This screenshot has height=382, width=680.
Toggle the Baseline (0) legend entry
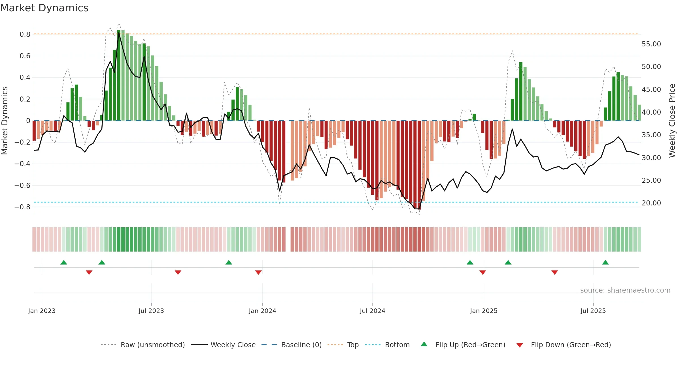(301, 345)
